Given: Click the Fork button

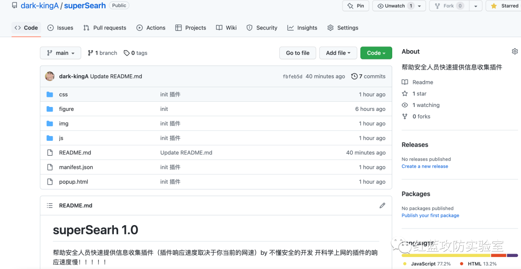Looking at the screenshot, I should coord(449,6).
